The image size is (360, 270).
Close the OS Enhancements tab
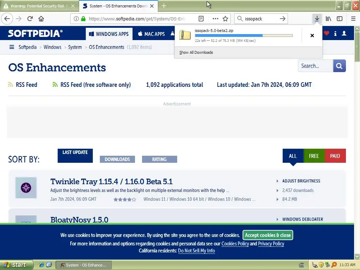click(x=152, y=6)
